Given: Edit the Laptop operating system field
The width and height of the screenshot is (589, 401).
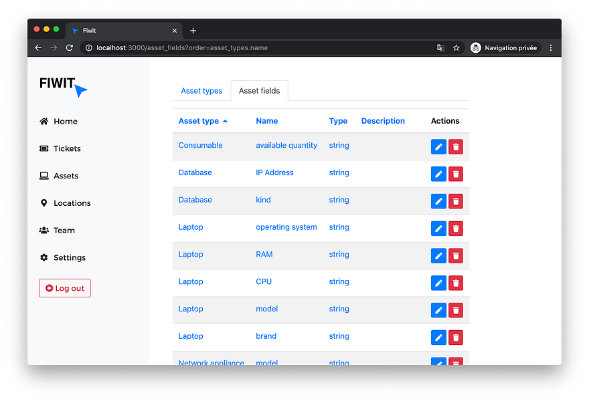Looking at the screenshot, I should point(438,229).
